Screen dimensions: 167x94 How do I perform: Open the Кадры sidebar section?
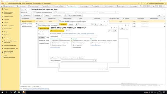click(x=6, y=32)
